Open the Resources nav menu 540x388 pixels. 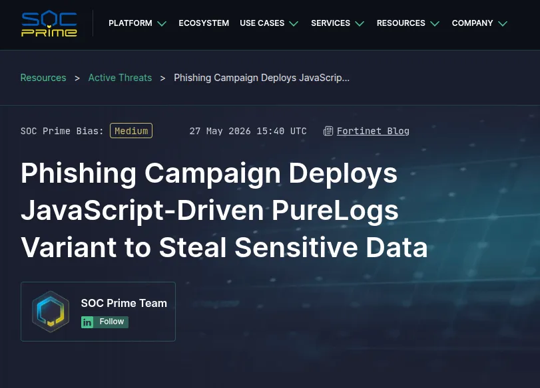coord(401,23)
